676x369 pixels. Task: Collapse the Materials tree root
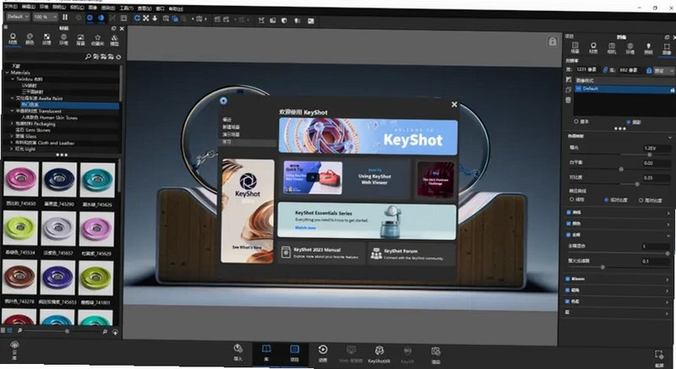(8, 73)
